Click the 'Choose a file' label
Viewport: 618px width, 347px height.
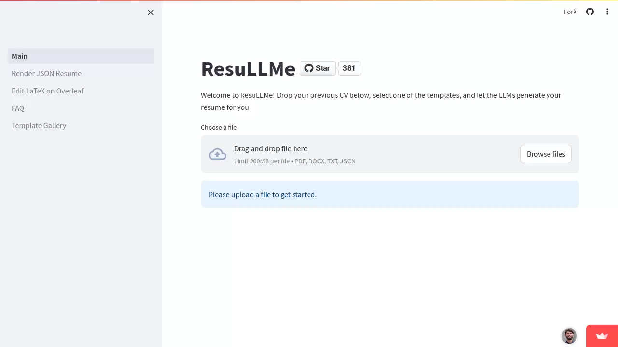219,127
